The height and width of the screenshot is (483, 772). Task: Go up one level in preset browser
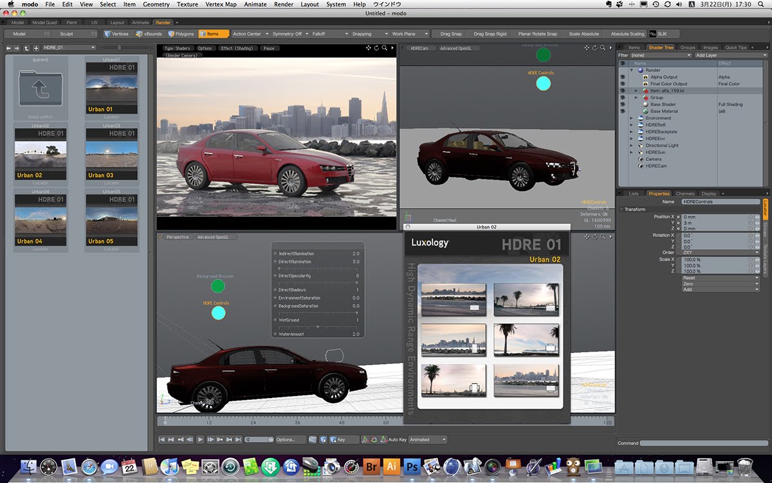[x=26, y=48]
